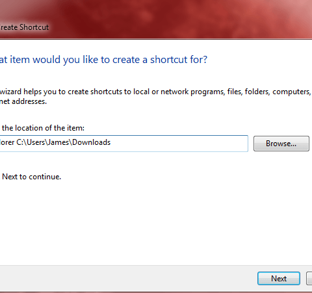The image size is (312, 293).
Task: Click the 'Next to continue' instruction text
Action: pos(31,177)
